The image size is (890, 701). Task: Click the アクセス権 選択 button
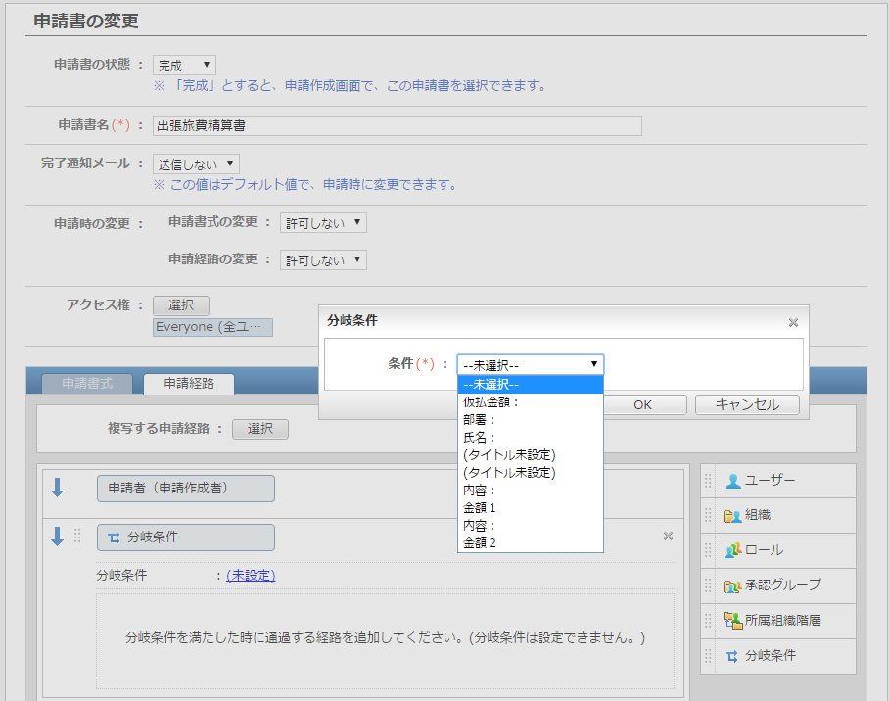point(181,305)
